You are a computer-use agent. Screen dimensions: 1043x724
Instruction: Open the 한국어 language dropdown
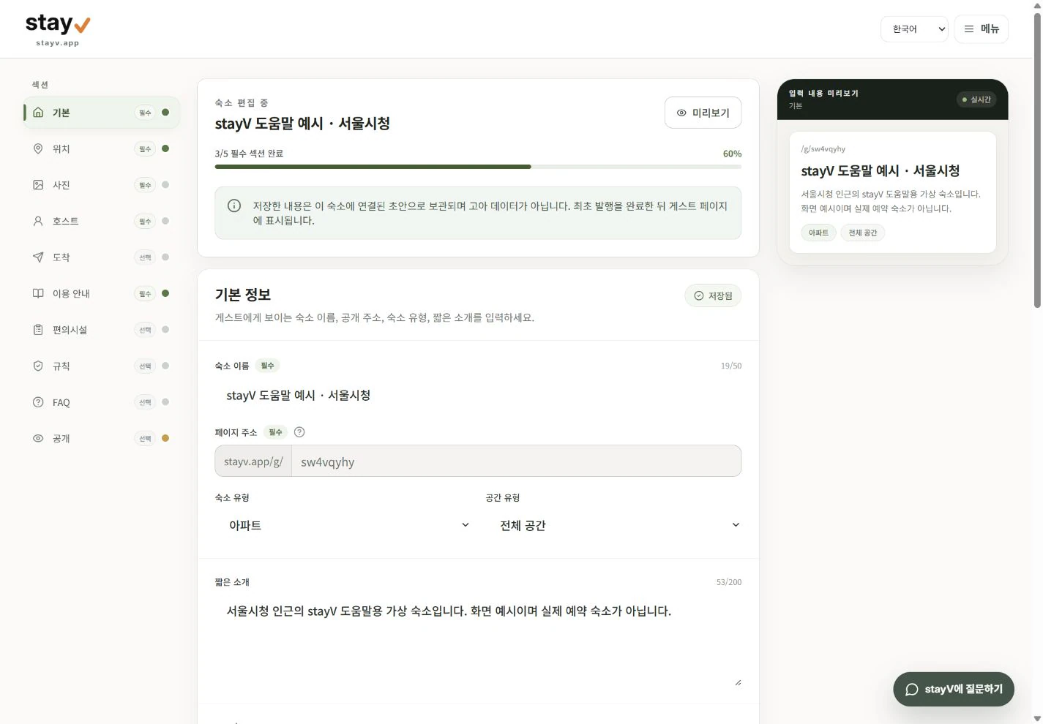[x=914, y=29]
